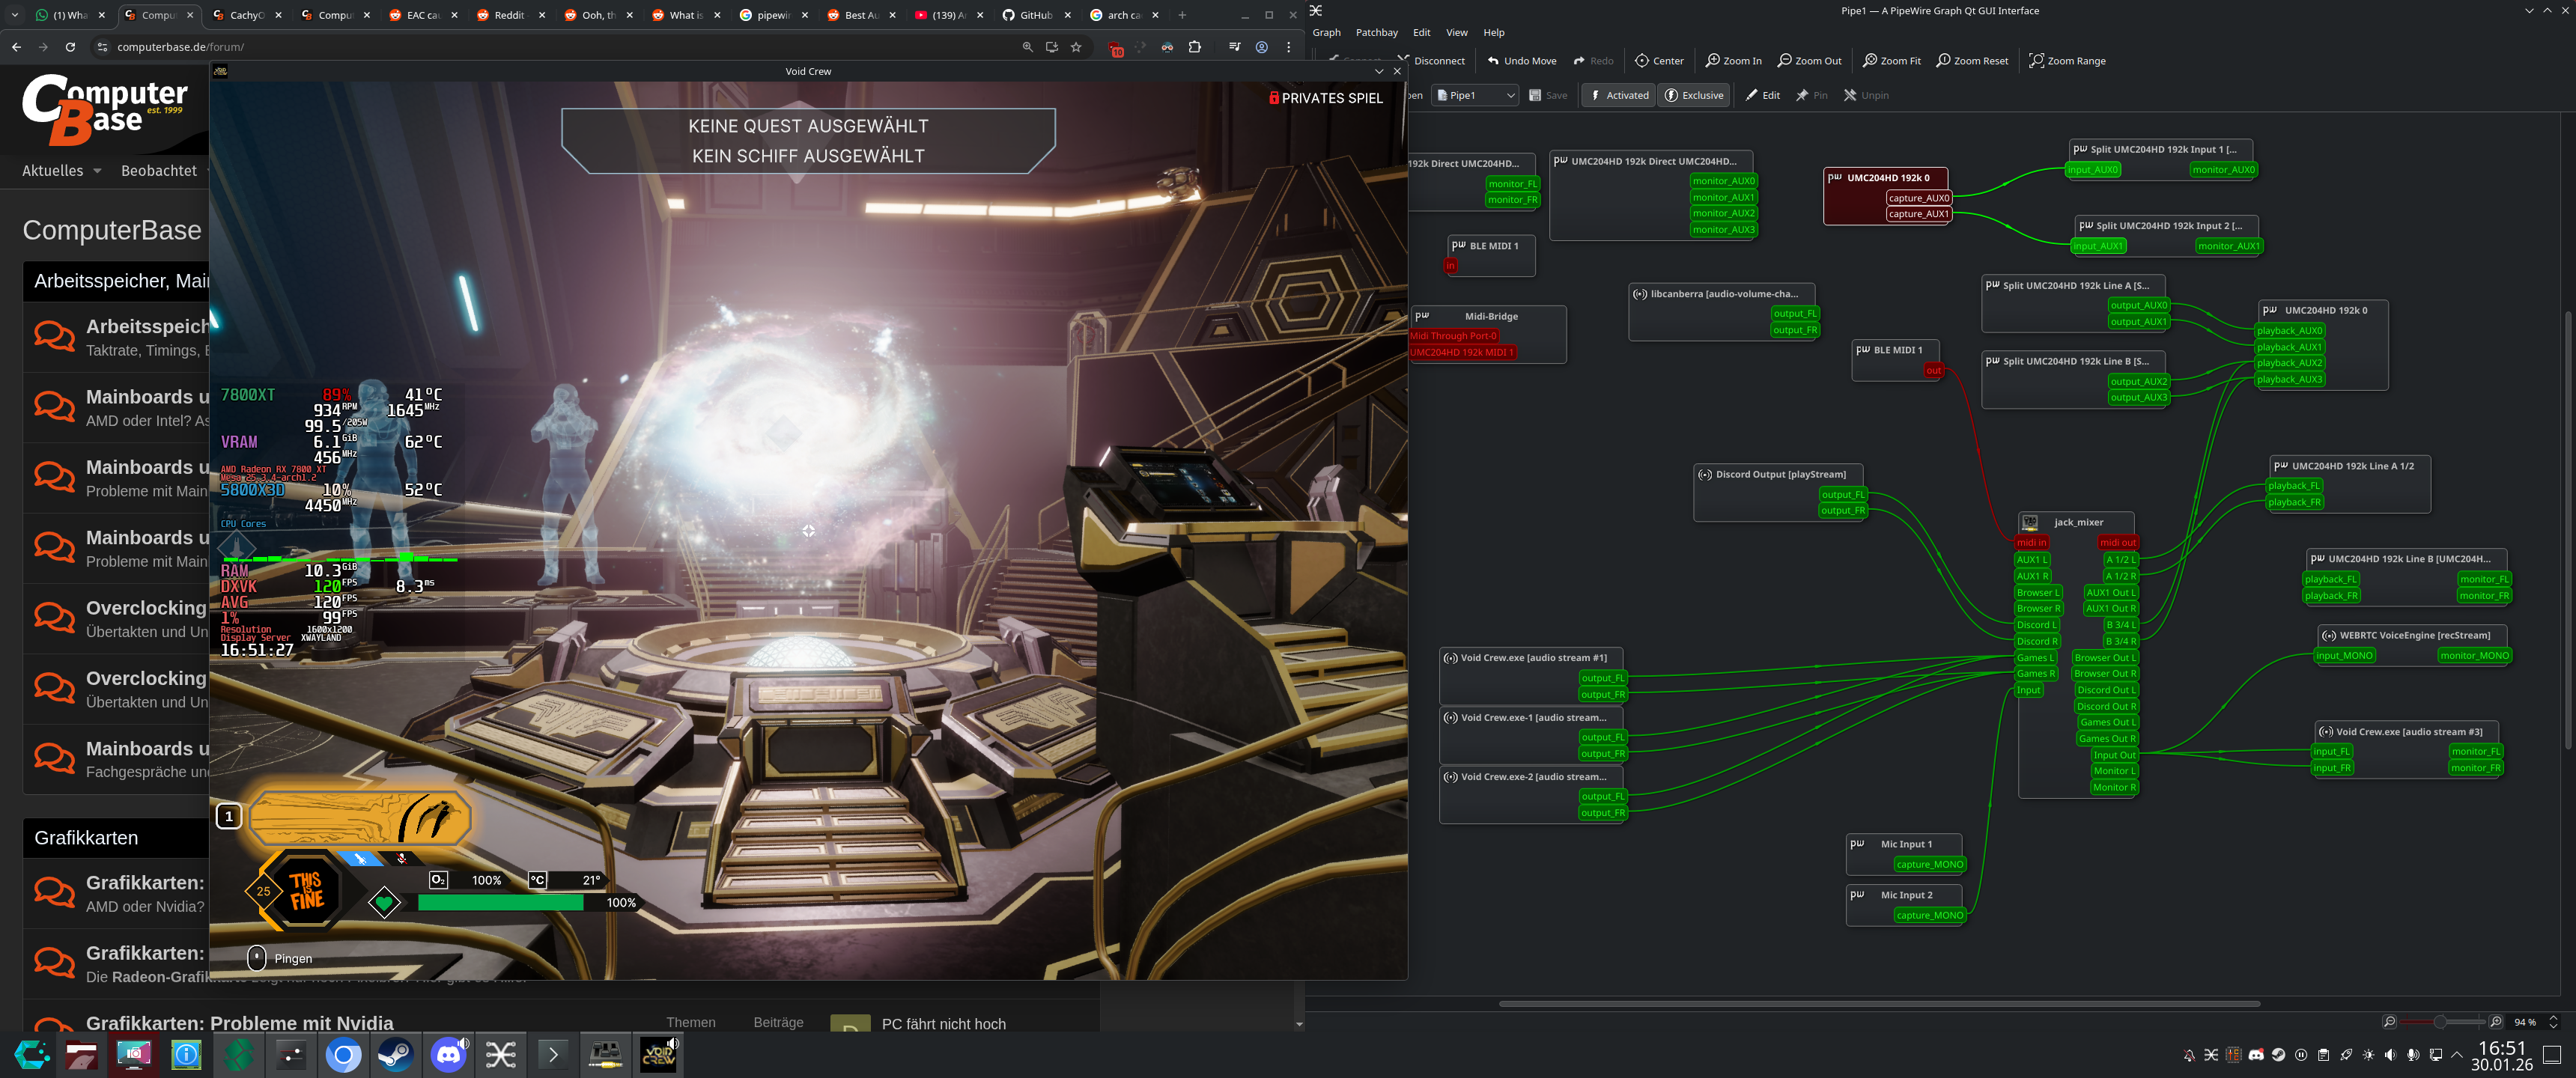Click Zoom In in qpwgraph toolbar
Screen dimensions: 2576x1078
(1733, 61)
